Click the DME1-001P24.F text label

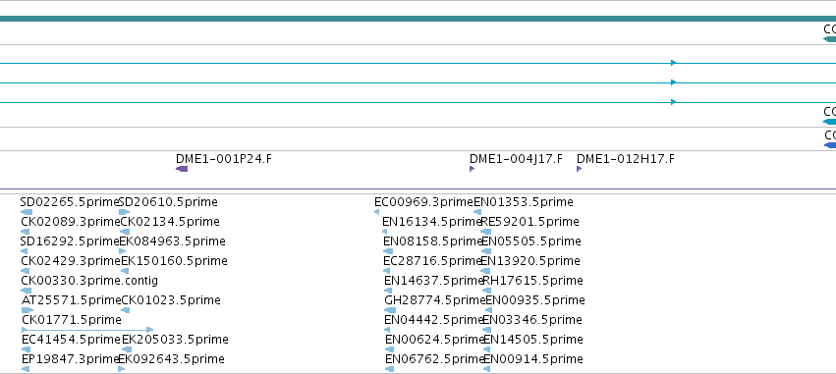pos(224,159)
